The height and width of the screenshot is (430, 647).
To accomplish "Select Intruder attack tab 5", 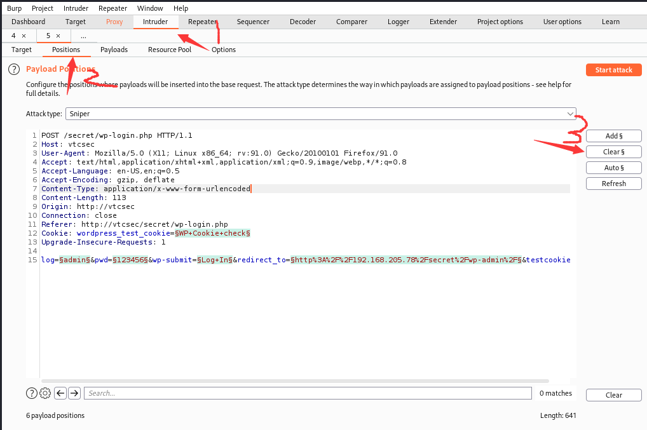I will (x=48, y=36).
